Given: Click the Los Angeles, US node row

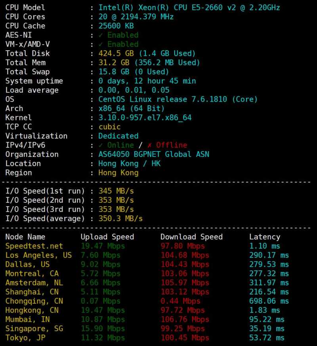Looking at the screenshot, I should click(38, 255).
